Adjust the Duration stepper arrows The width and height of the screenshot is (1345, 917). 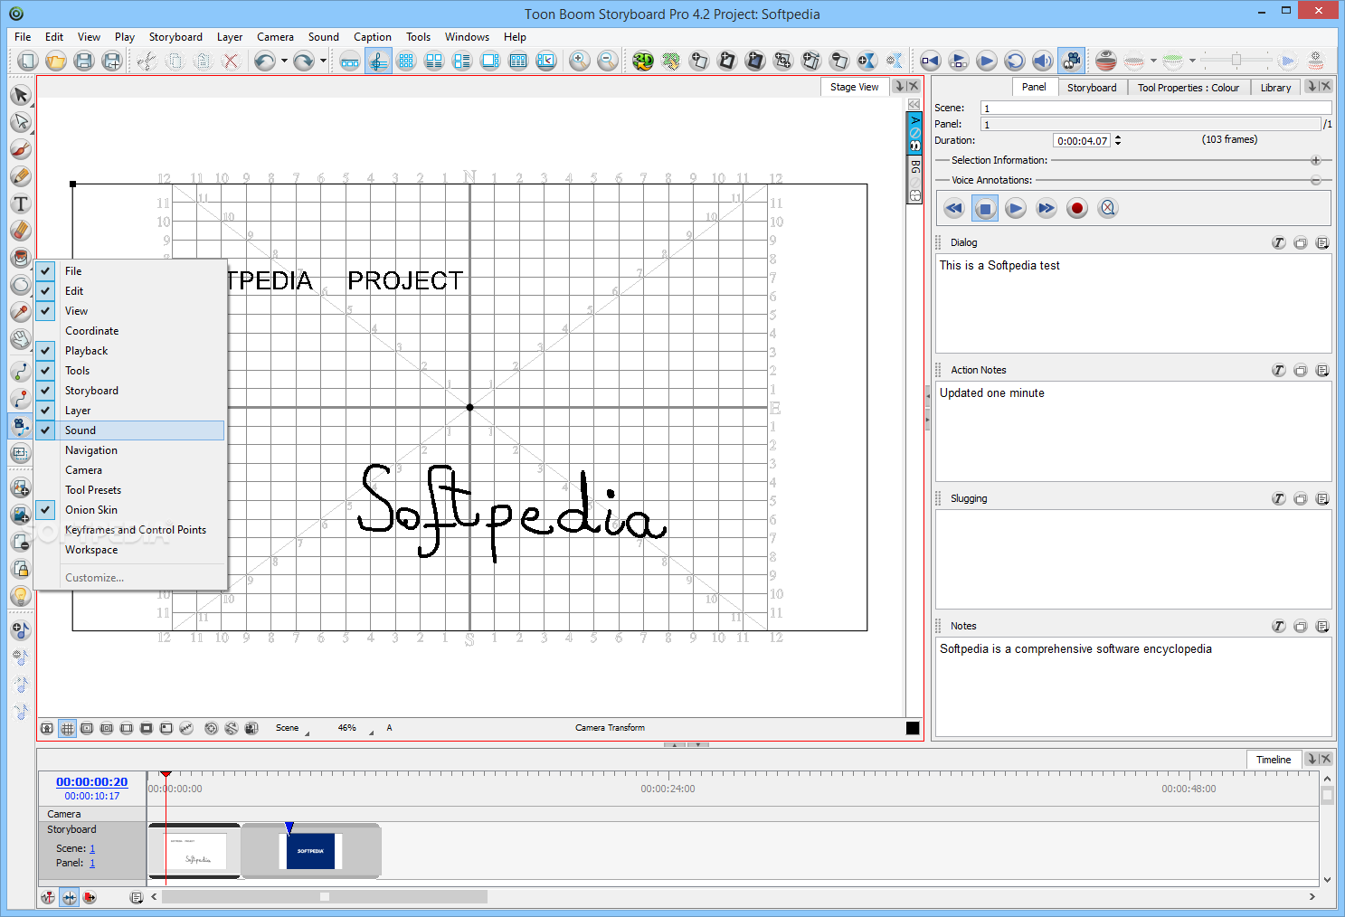[1118, 140]
